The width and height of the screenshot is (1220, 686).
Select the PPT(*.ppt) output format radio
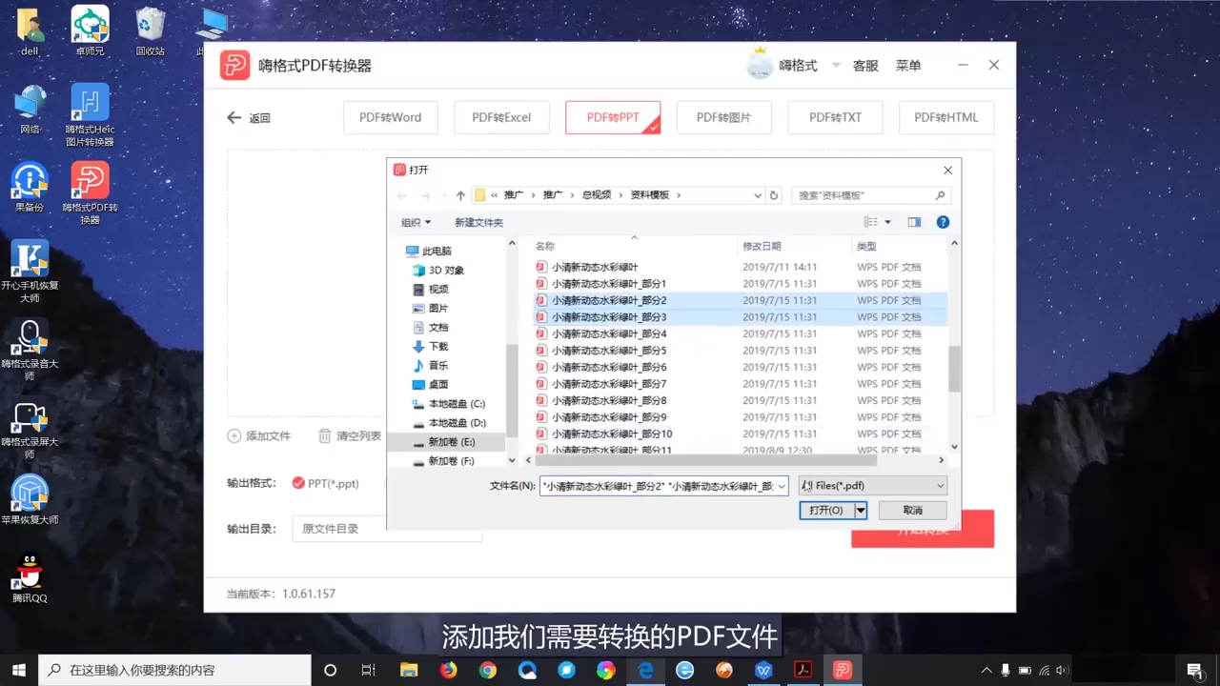pyautogui.click(x=298, y=483)
